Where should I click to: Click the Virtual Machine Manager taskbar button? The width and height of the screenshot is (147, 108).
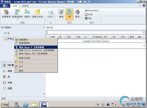coord(44,104)
